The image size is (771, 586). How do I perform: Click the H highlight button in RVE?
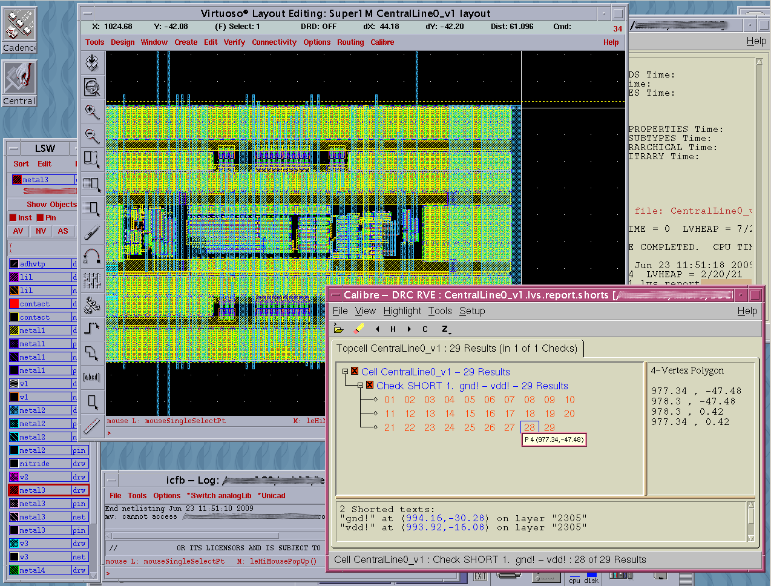393,329
